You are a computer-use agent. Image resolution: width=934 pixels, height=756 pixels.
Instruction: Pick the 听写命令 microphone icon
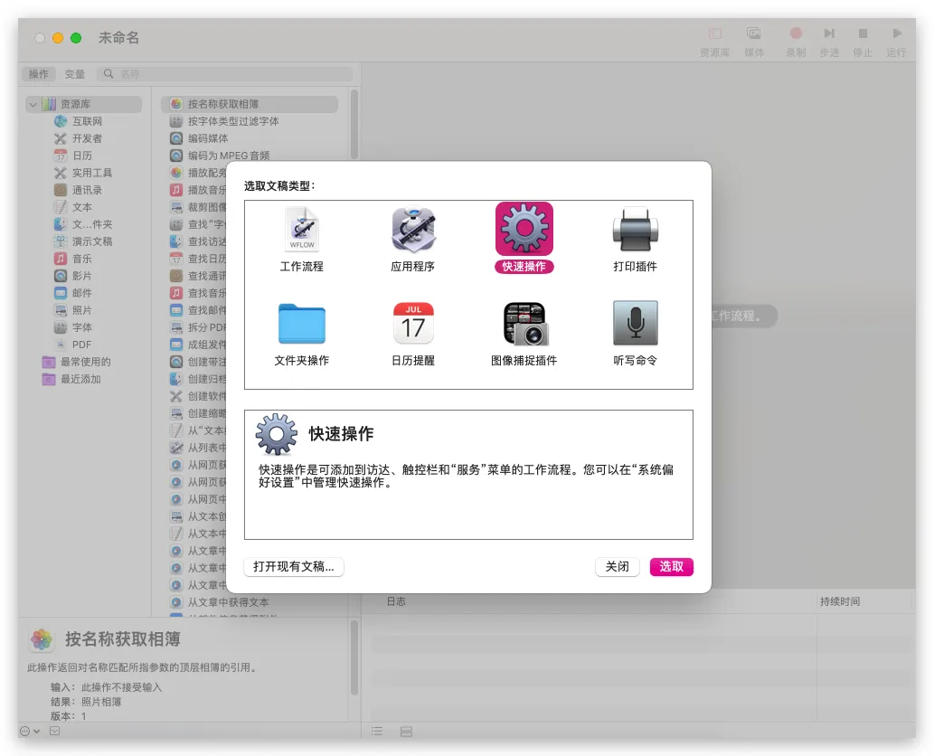coord(635,324)
